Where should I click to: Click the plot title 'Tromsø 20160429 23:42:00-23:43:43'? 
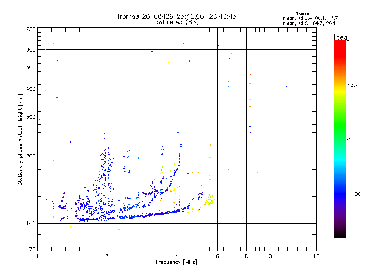176,16
